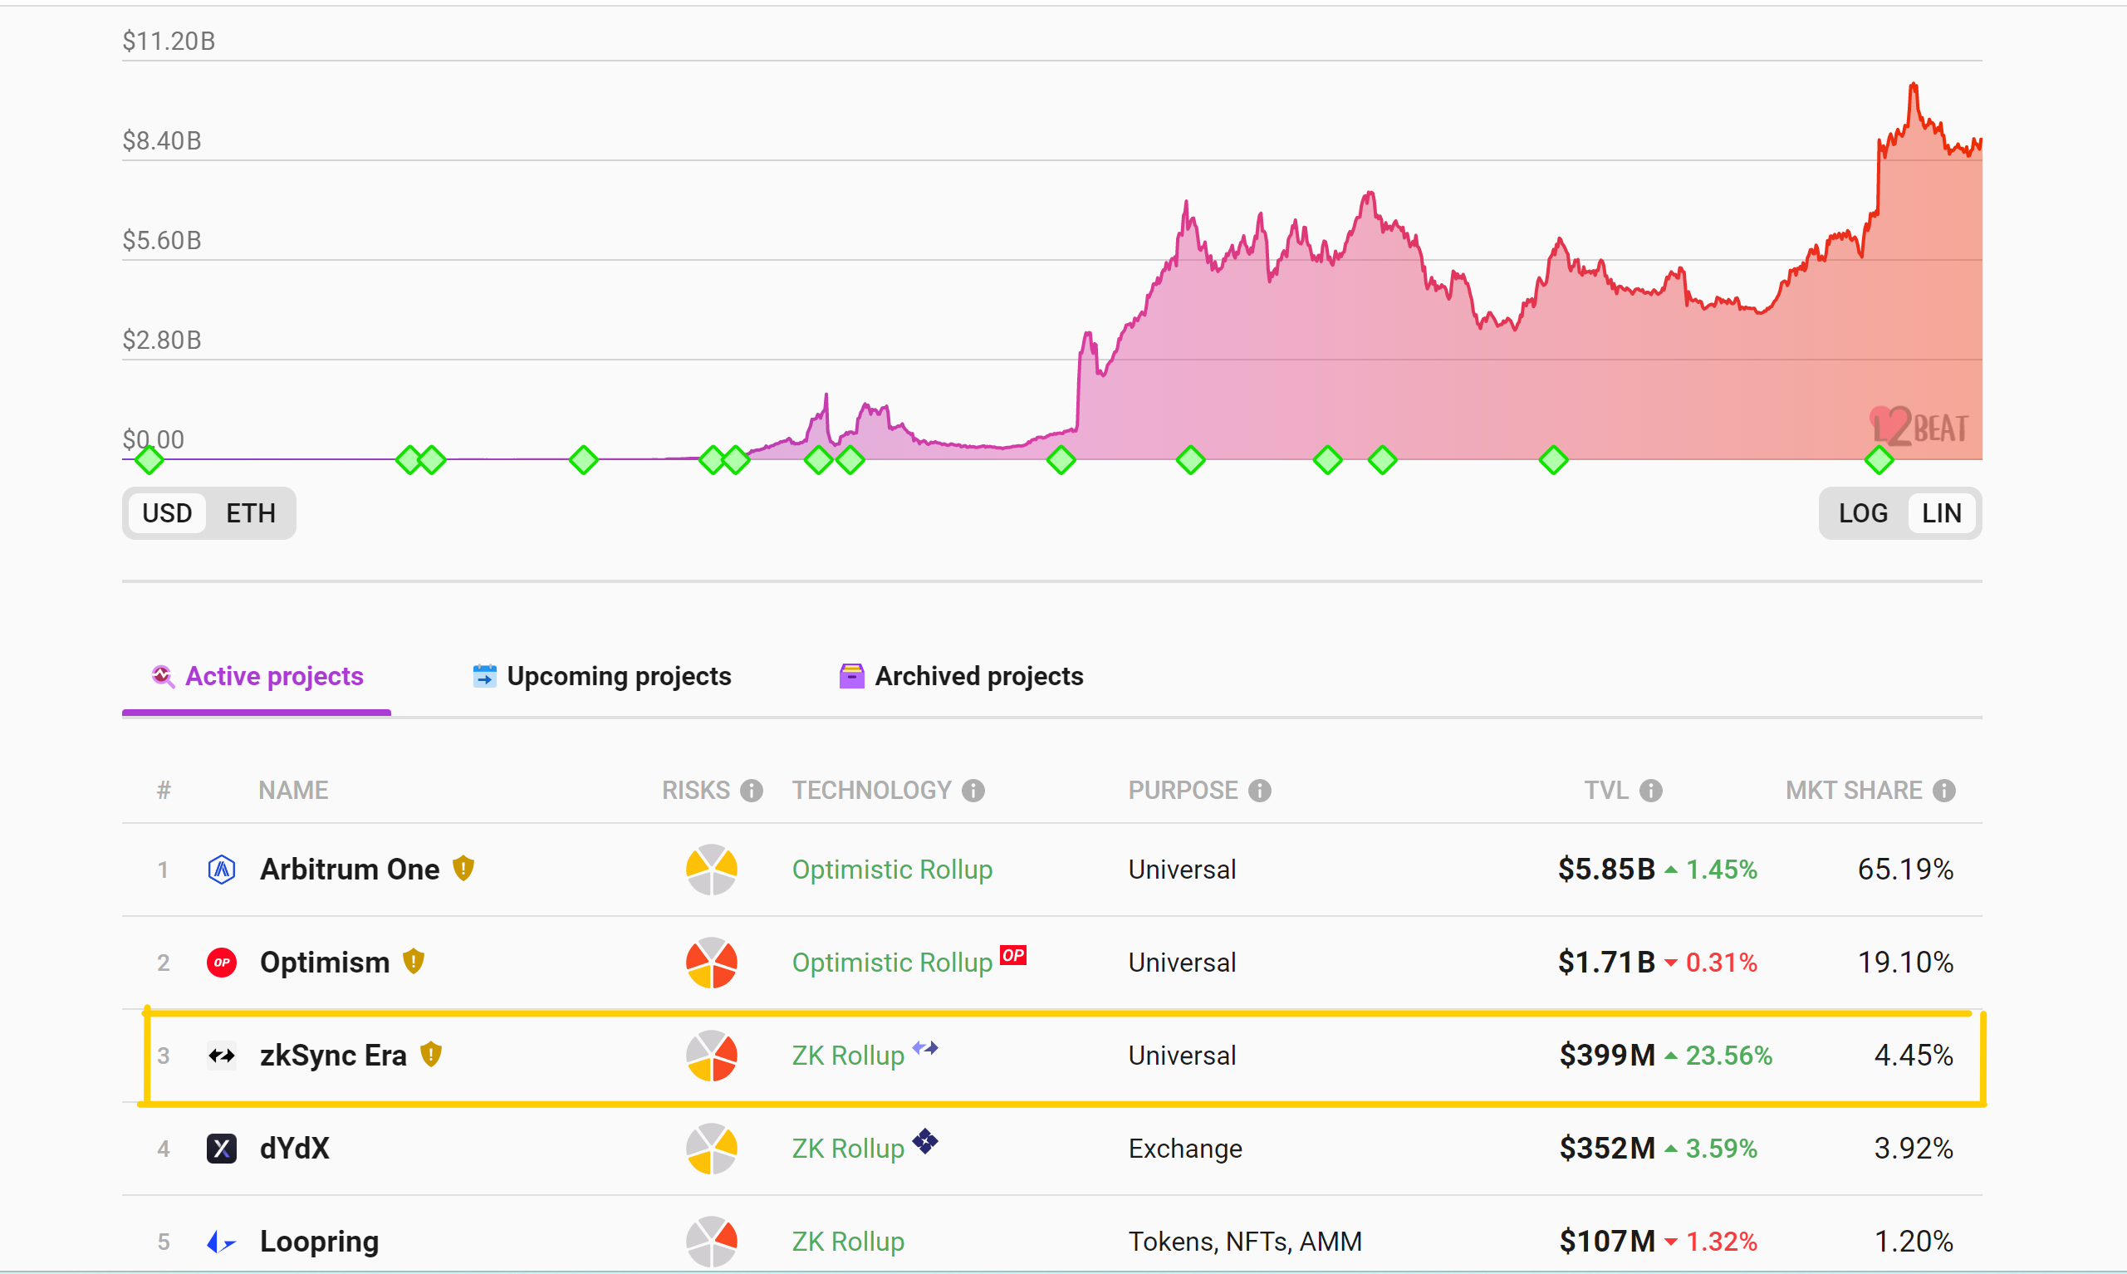
Task: Click the info icon next to TECHNOLOGY
Action: pos(973,791)
